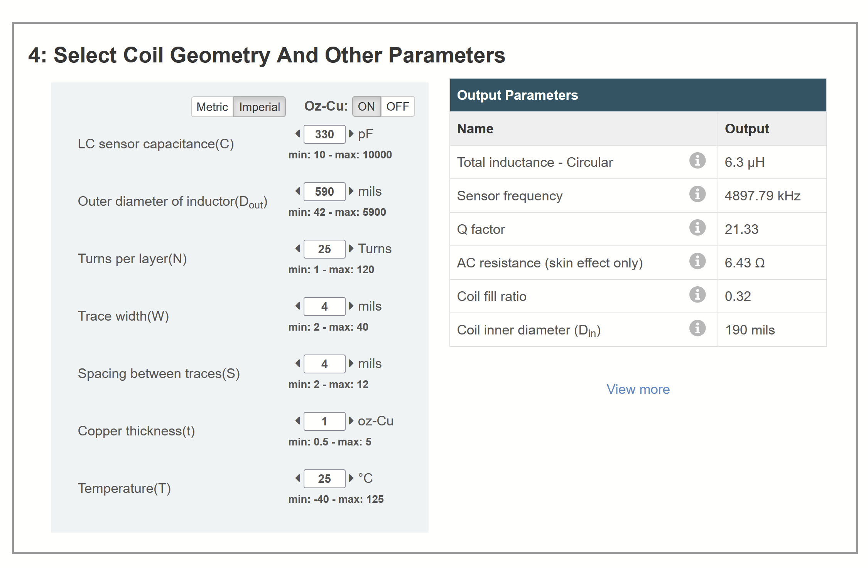Increase LC sensor capacitance with right arrow
Screen dimensions: 868x568
pos(351,134)
